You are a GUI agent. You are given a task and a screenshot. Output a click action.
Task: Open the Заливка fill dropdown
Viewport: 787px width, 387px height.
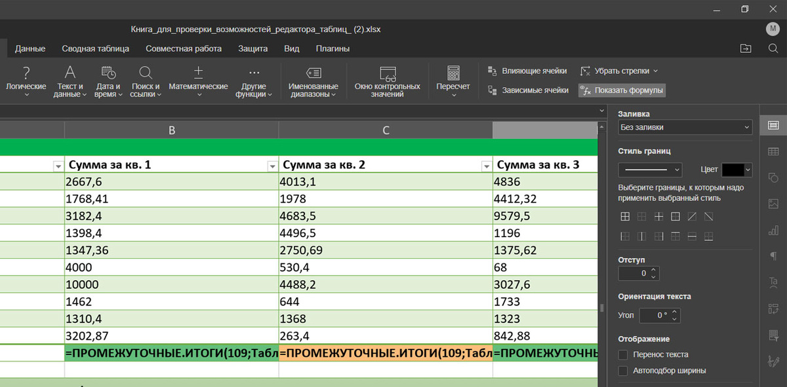pos(685,128)
